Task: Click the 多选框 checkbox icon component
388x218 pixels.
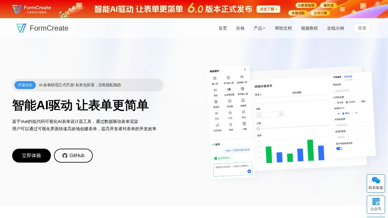Action: tap(229, 101)
